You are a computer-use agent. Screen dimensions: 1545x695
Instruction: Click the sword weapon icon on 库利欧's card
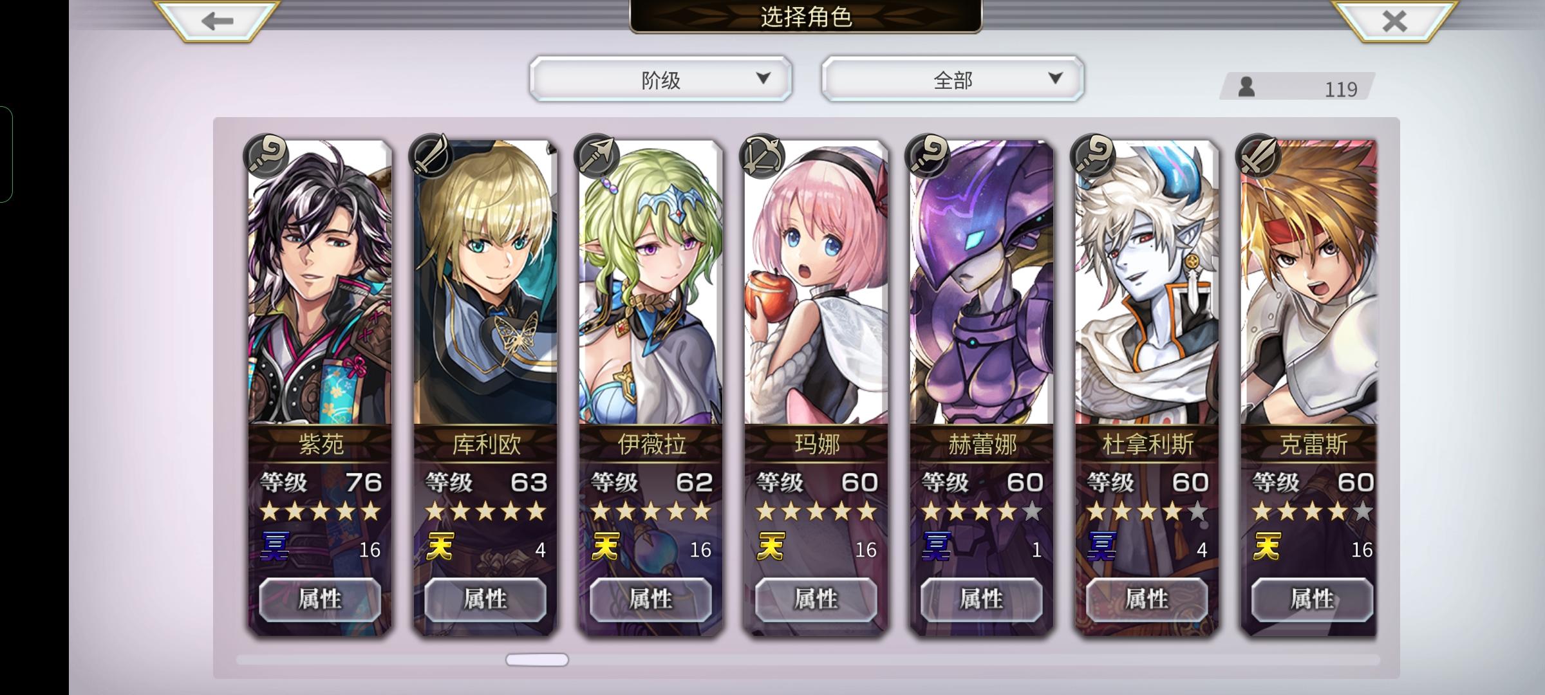(431, 156)
